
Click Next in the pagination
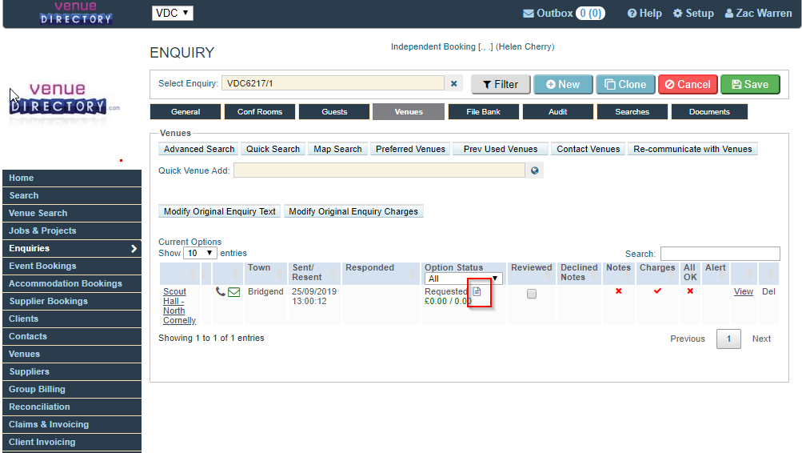point(761,339)
